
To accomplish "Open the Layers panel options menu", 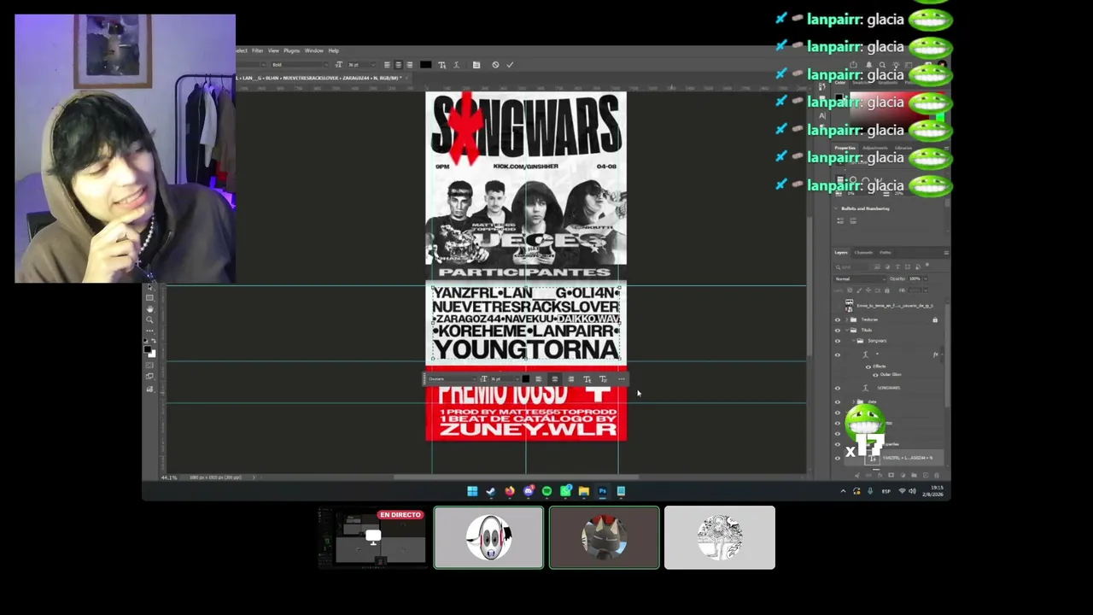I will pyautogui.click(x=945, y=253).
